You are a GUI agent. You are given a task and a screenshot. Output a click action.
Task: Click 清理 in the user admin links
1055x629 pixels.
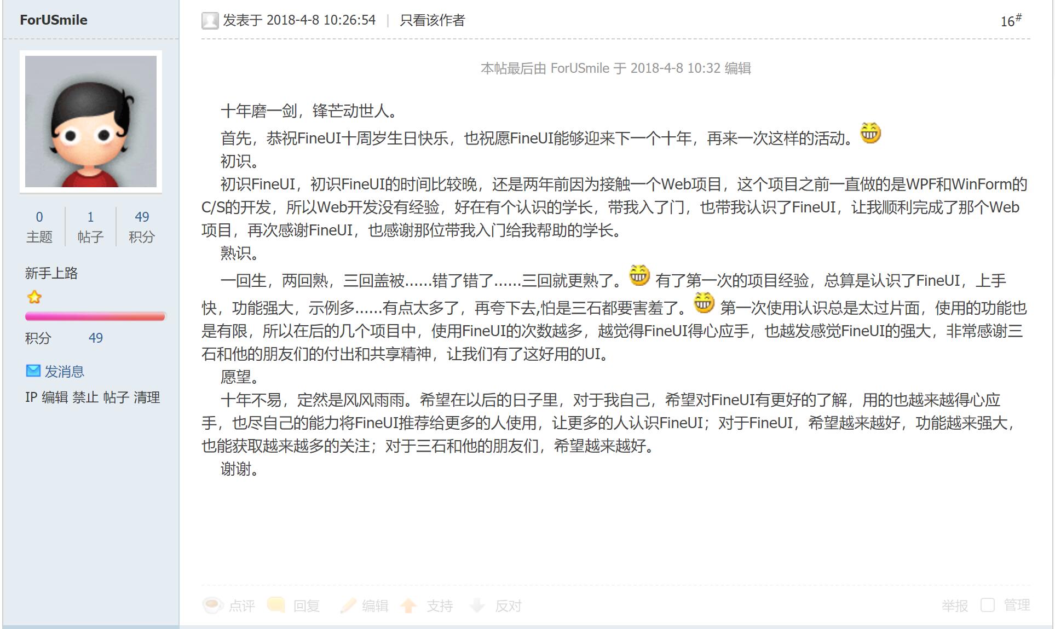coord(147,397)
